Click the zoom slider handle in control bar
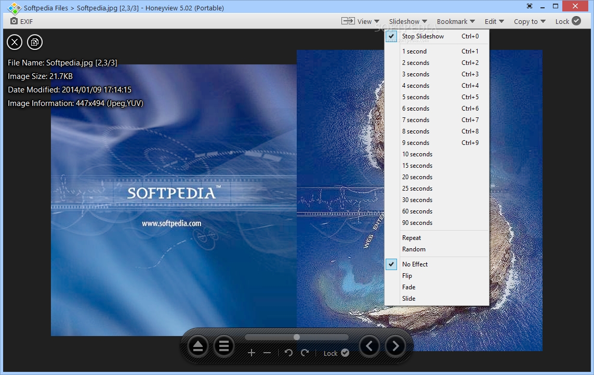Screen dimensions: 594x375 click(297, 337)
